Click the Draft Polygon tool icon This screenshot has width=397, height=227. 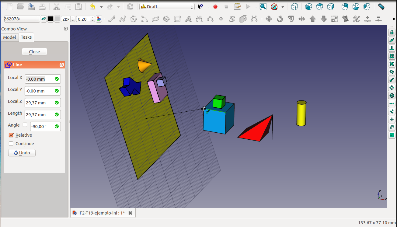166,19
